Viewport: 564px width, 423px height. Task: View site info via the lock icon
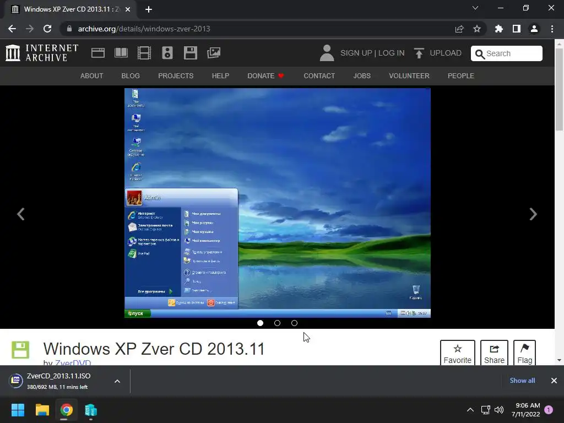click(69, 29)
